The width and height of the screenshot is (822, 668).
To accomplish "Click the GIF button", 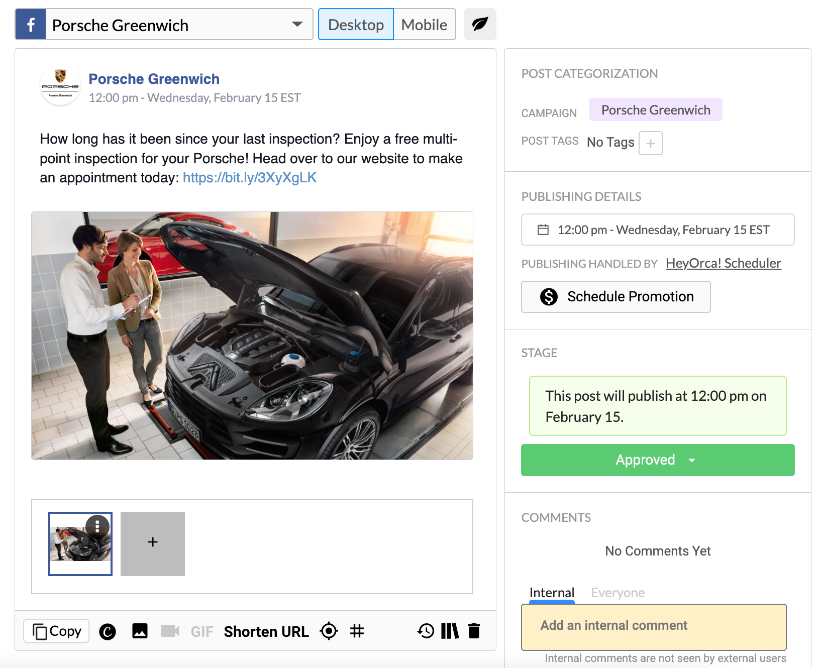I will pyautogui.click(x=202, y=631).
